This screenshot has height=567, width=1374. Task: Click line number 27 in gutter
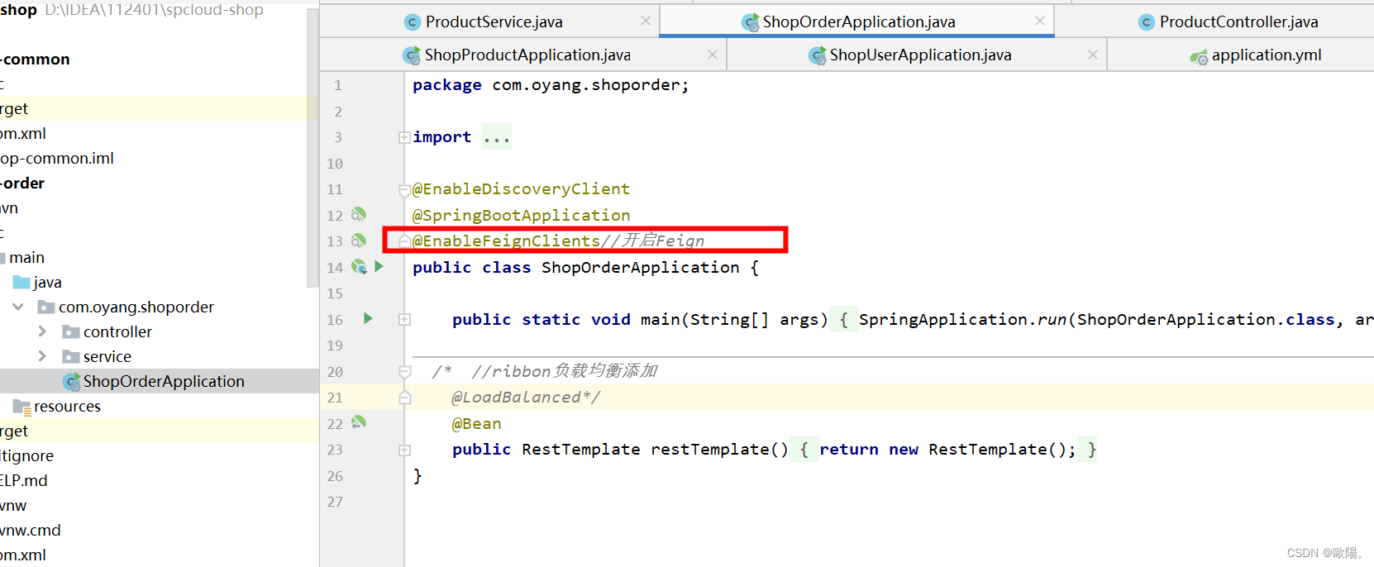(x=335, y=502)
